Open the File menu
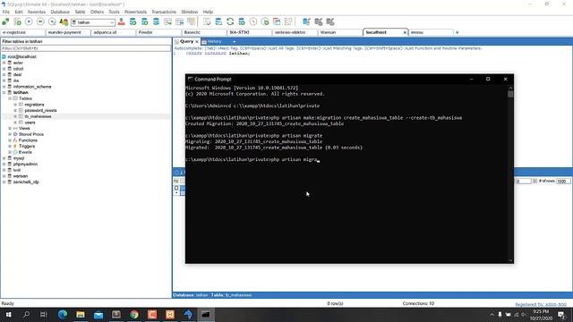 6,12
